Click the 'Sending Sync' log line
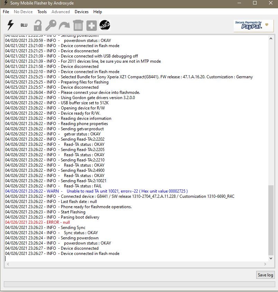 coord(45,227)
